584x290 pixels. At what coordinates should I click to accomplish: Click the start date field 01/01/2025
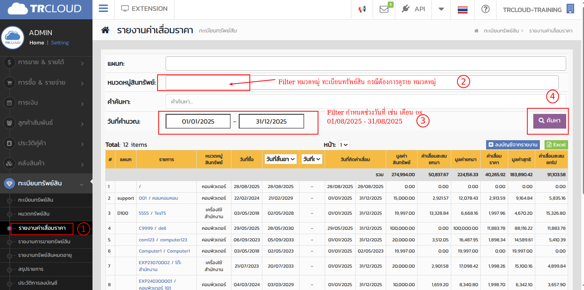click(x=198, y=121)
